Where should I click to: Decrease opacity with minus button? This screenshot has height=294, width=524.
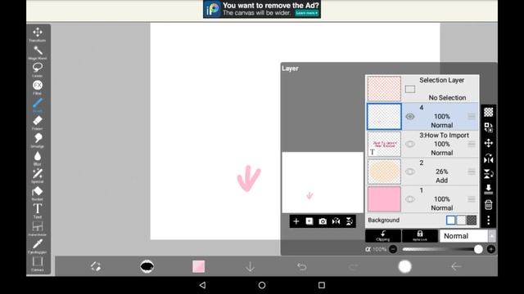pos(393,249)
